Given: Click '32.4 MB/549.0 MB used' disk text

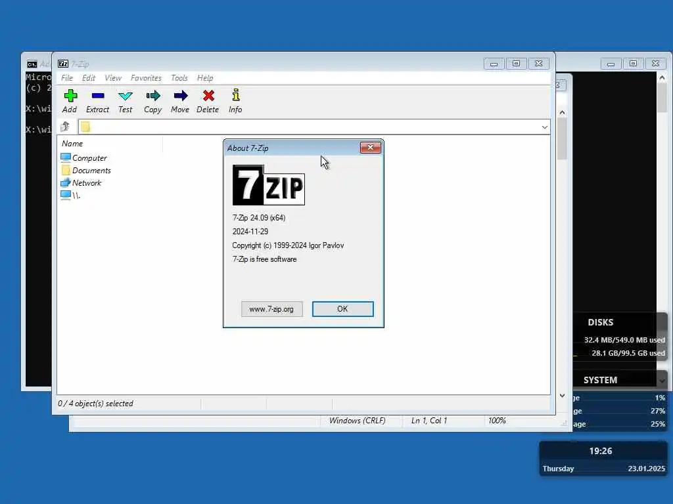Looking at the screenshot, I should tap(624, 340).
